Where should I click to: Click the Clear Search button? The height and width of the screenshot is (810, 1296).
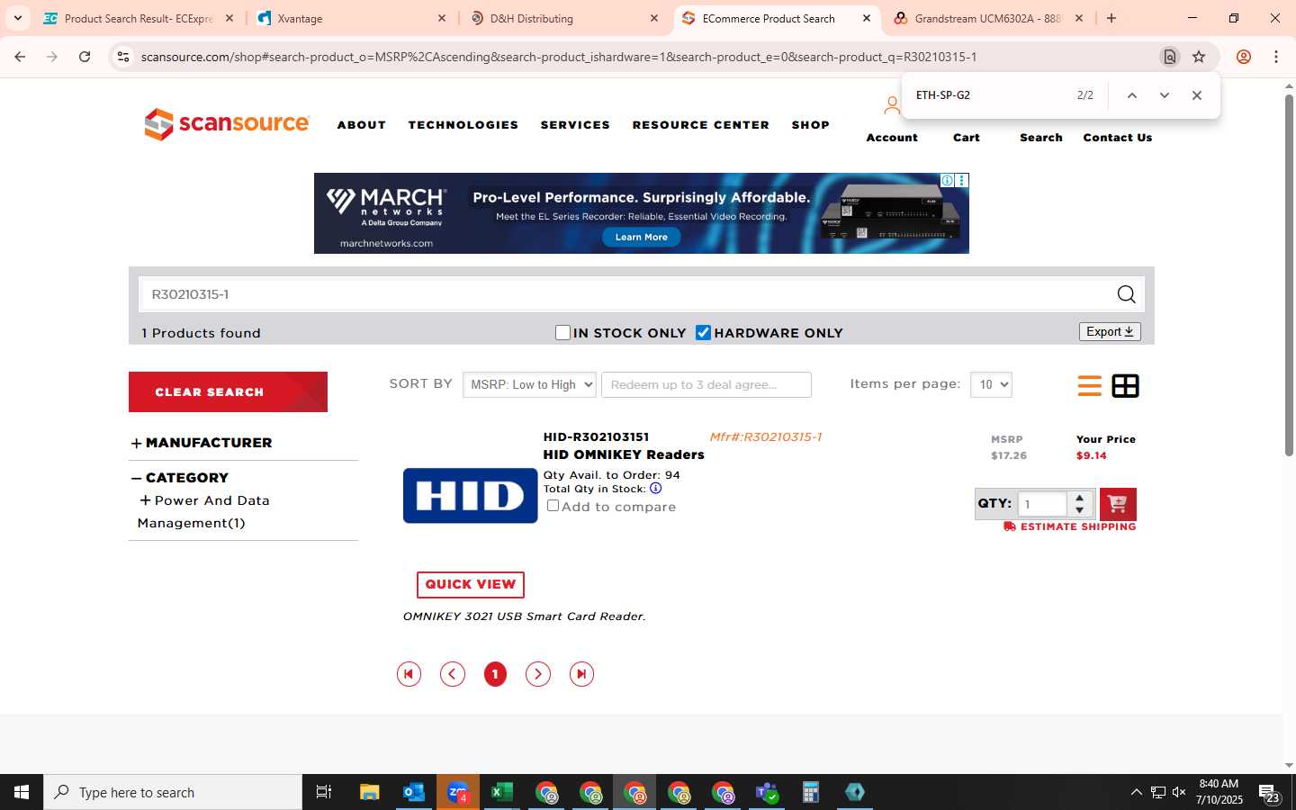click(228, 391)
